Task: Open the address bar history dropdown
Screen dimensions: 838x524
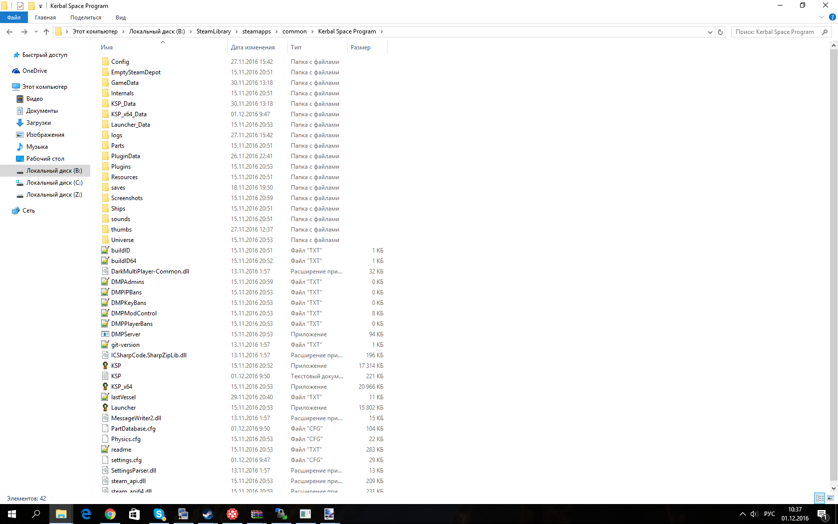Action: tap(710, 32)
